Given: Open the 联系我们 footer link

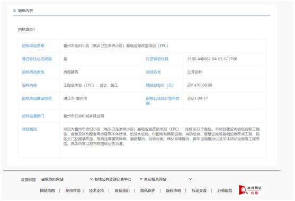Looking at the screenshot, I should (x=122, y=190).
